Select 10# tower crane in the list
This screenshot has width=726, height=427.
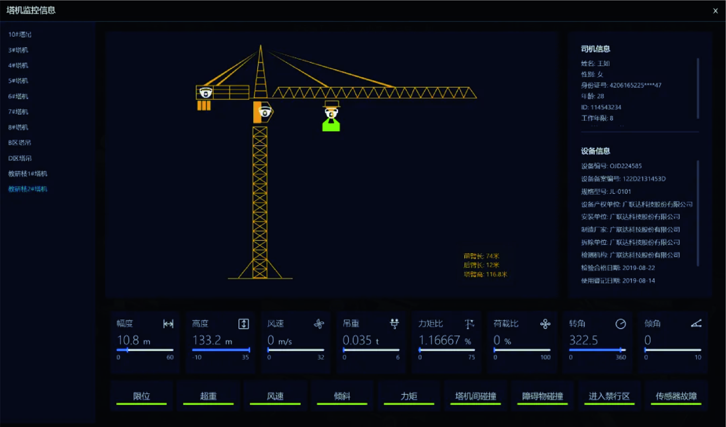[x=20, y=35]
